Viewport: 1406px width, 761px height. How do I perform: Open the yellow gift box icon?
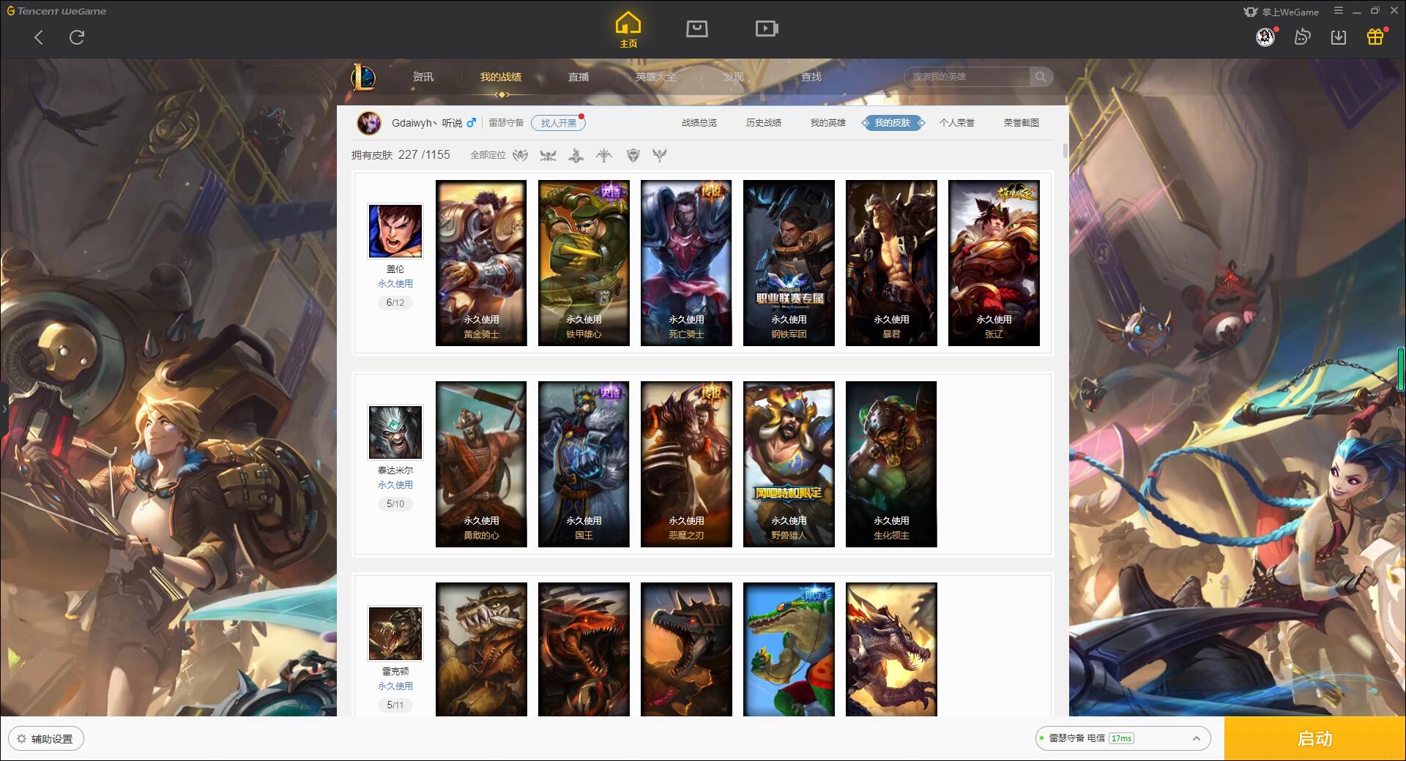(1375, 37)
